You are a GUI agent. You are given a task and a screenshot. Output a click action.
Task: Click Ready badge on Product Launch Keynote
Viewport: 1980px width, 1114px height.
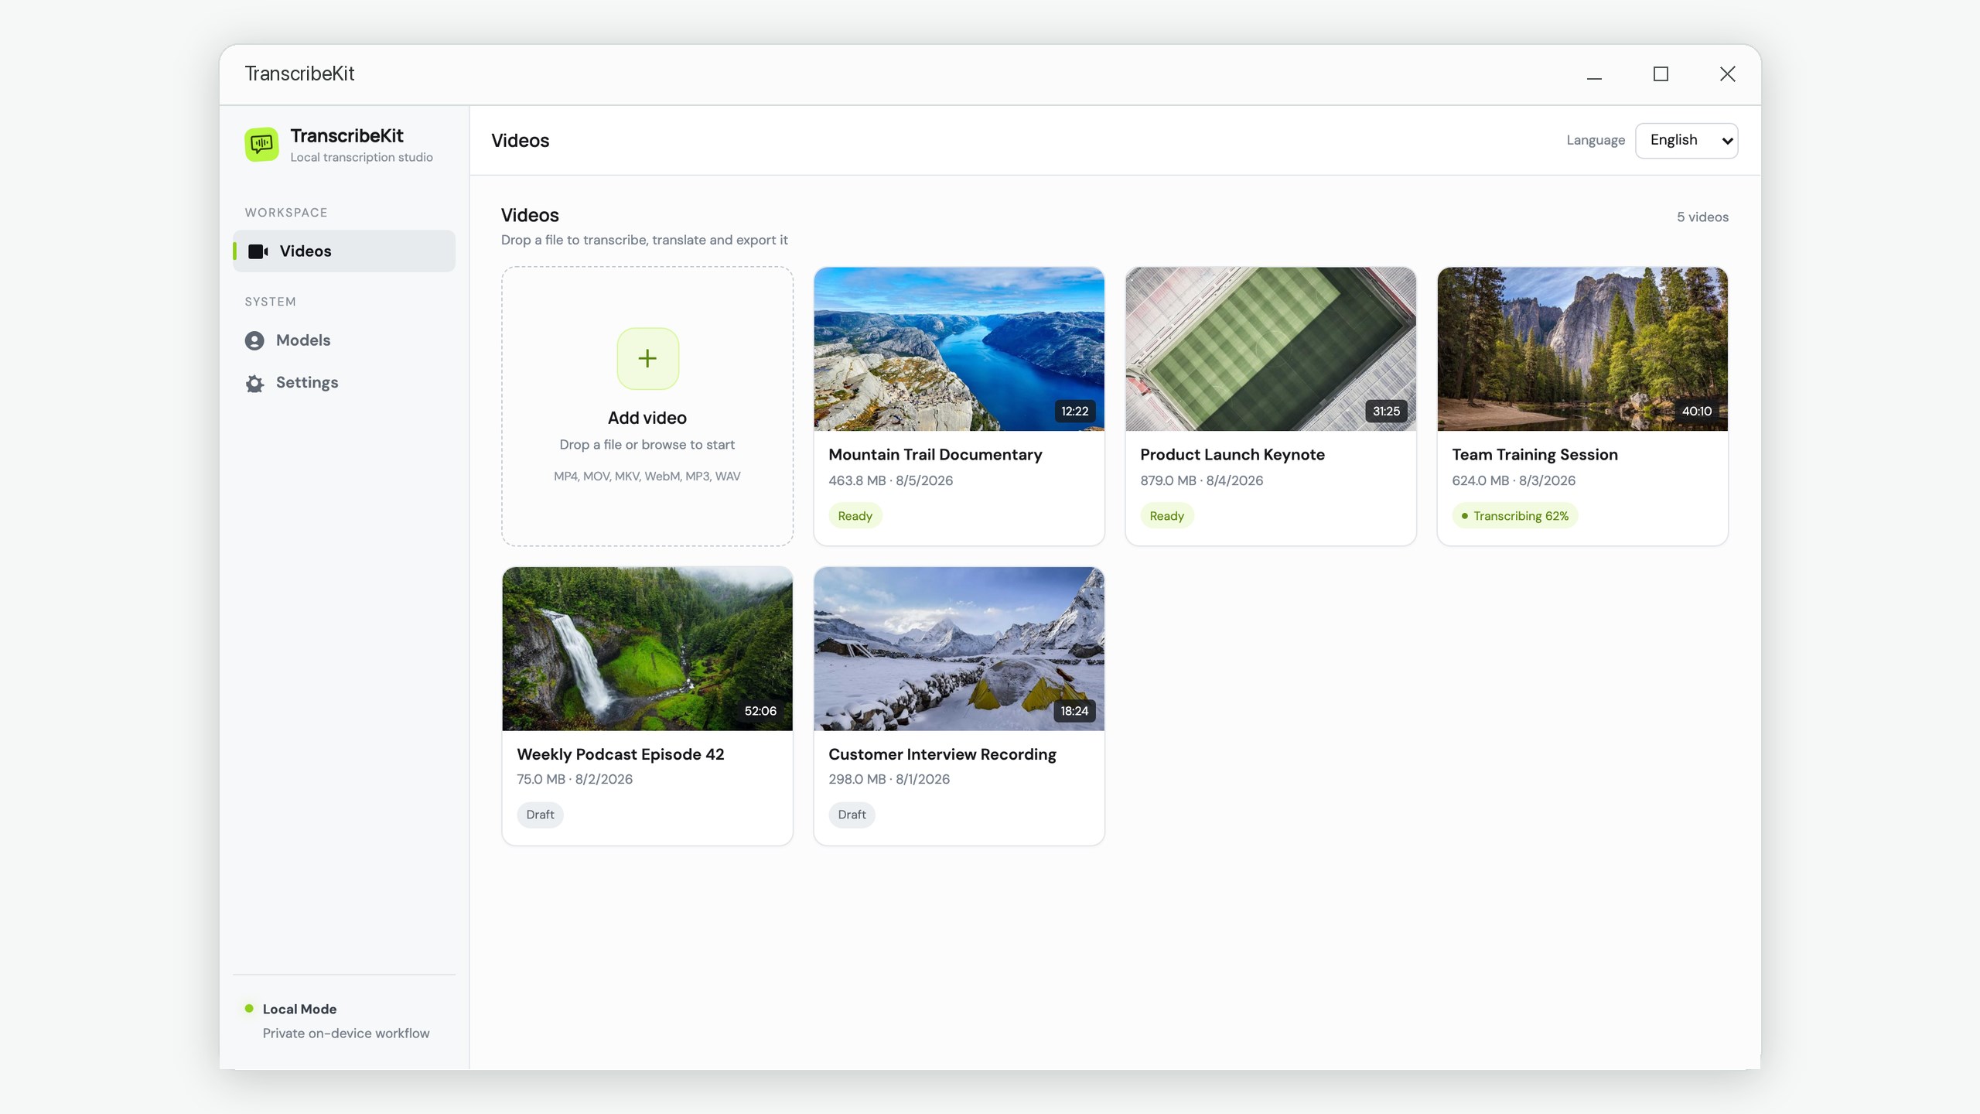click(x=1166, y=516)
